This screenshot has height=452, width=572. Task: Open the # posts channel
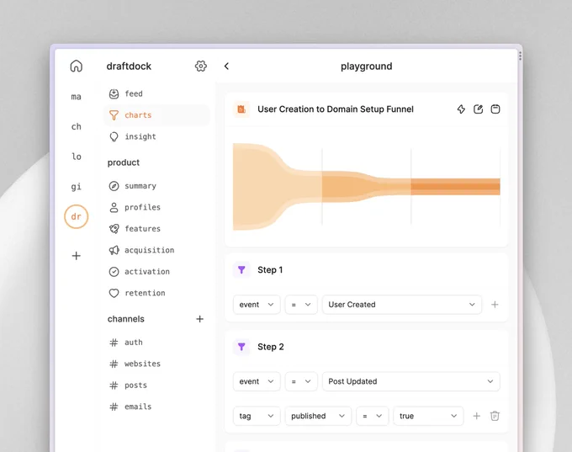(x=128, y=386)
